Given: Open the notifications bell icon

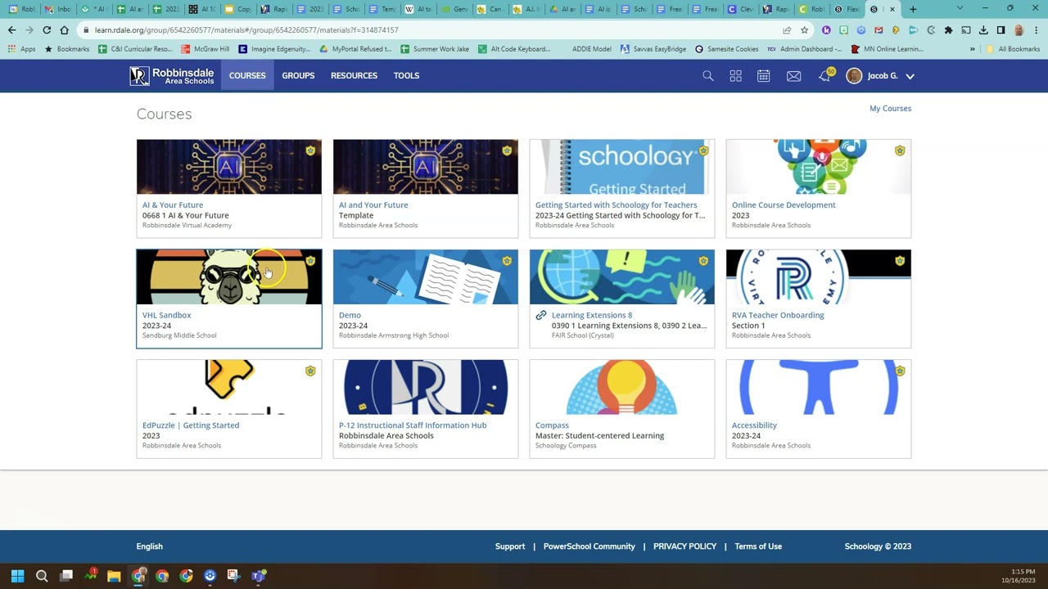Looking at the screenshot, I should click(824, 76).
